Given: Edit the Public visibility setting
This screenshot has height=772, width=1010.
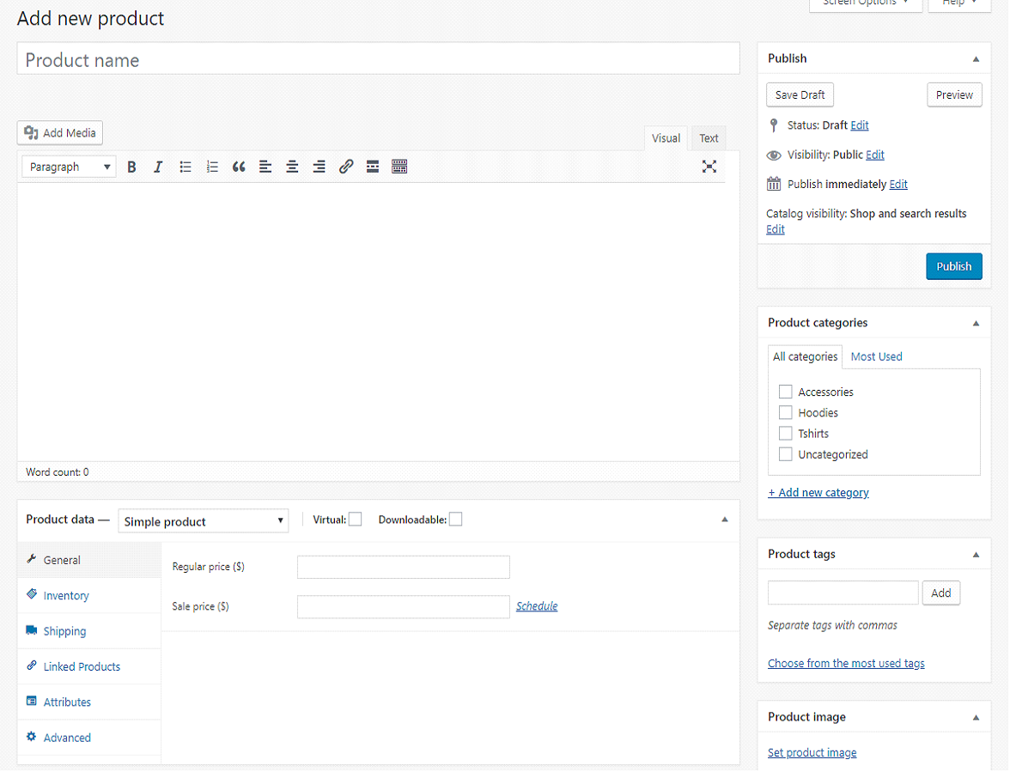Looking at the screenshot, I should pos(874,155).
